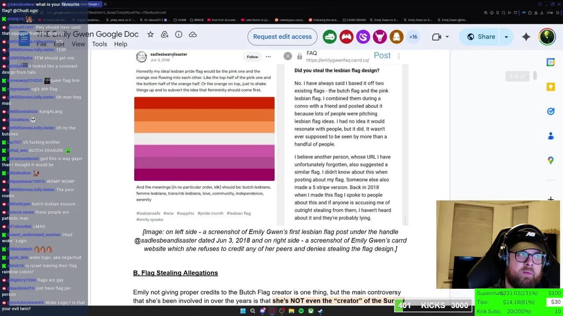This screenshot has width=563, height=316.
Task: Click the webcam overlay of the streamer
Action: pyautogui.click(x=498, y=244)
